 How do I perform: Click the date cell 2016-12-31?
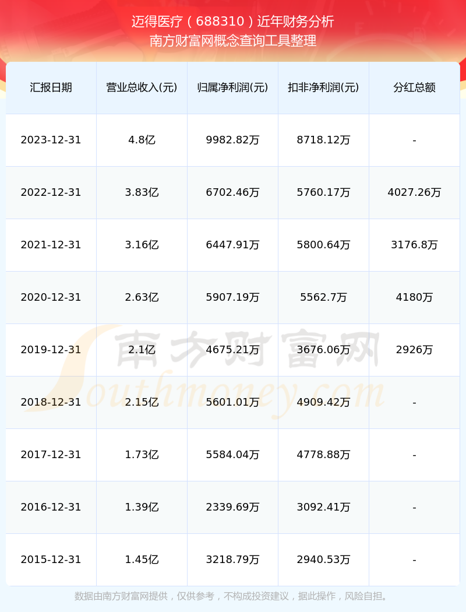click(x=51, y=508)
